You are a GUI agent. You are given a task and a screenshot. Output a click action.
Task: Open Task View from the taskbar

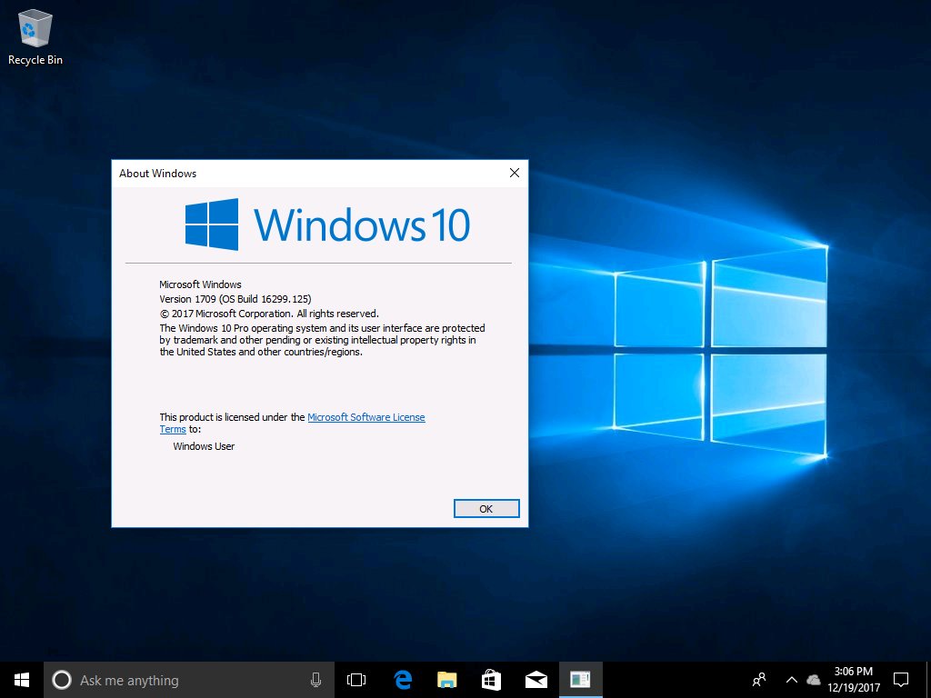(x=356, y=680)
